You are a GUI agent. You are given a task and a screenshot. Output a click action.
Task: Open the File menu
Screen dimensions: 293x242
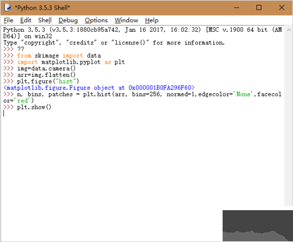pyautogui.click(x=8, y=20)
